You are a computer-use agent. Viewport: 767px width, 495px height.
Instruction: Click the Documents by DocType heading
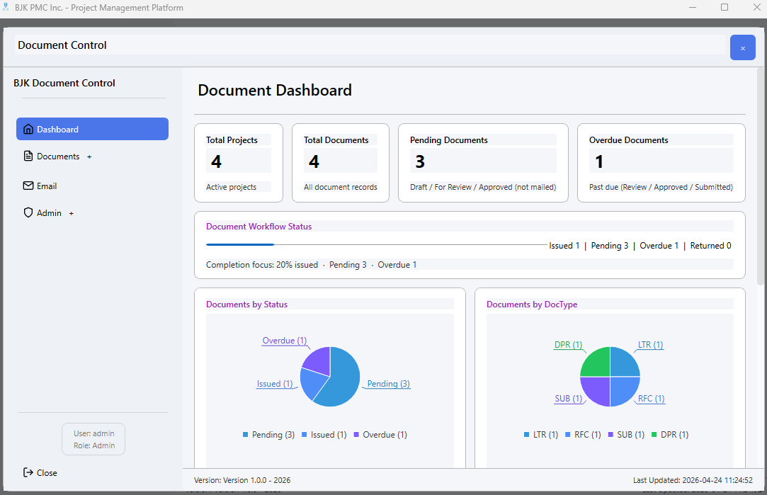(532, 305)
